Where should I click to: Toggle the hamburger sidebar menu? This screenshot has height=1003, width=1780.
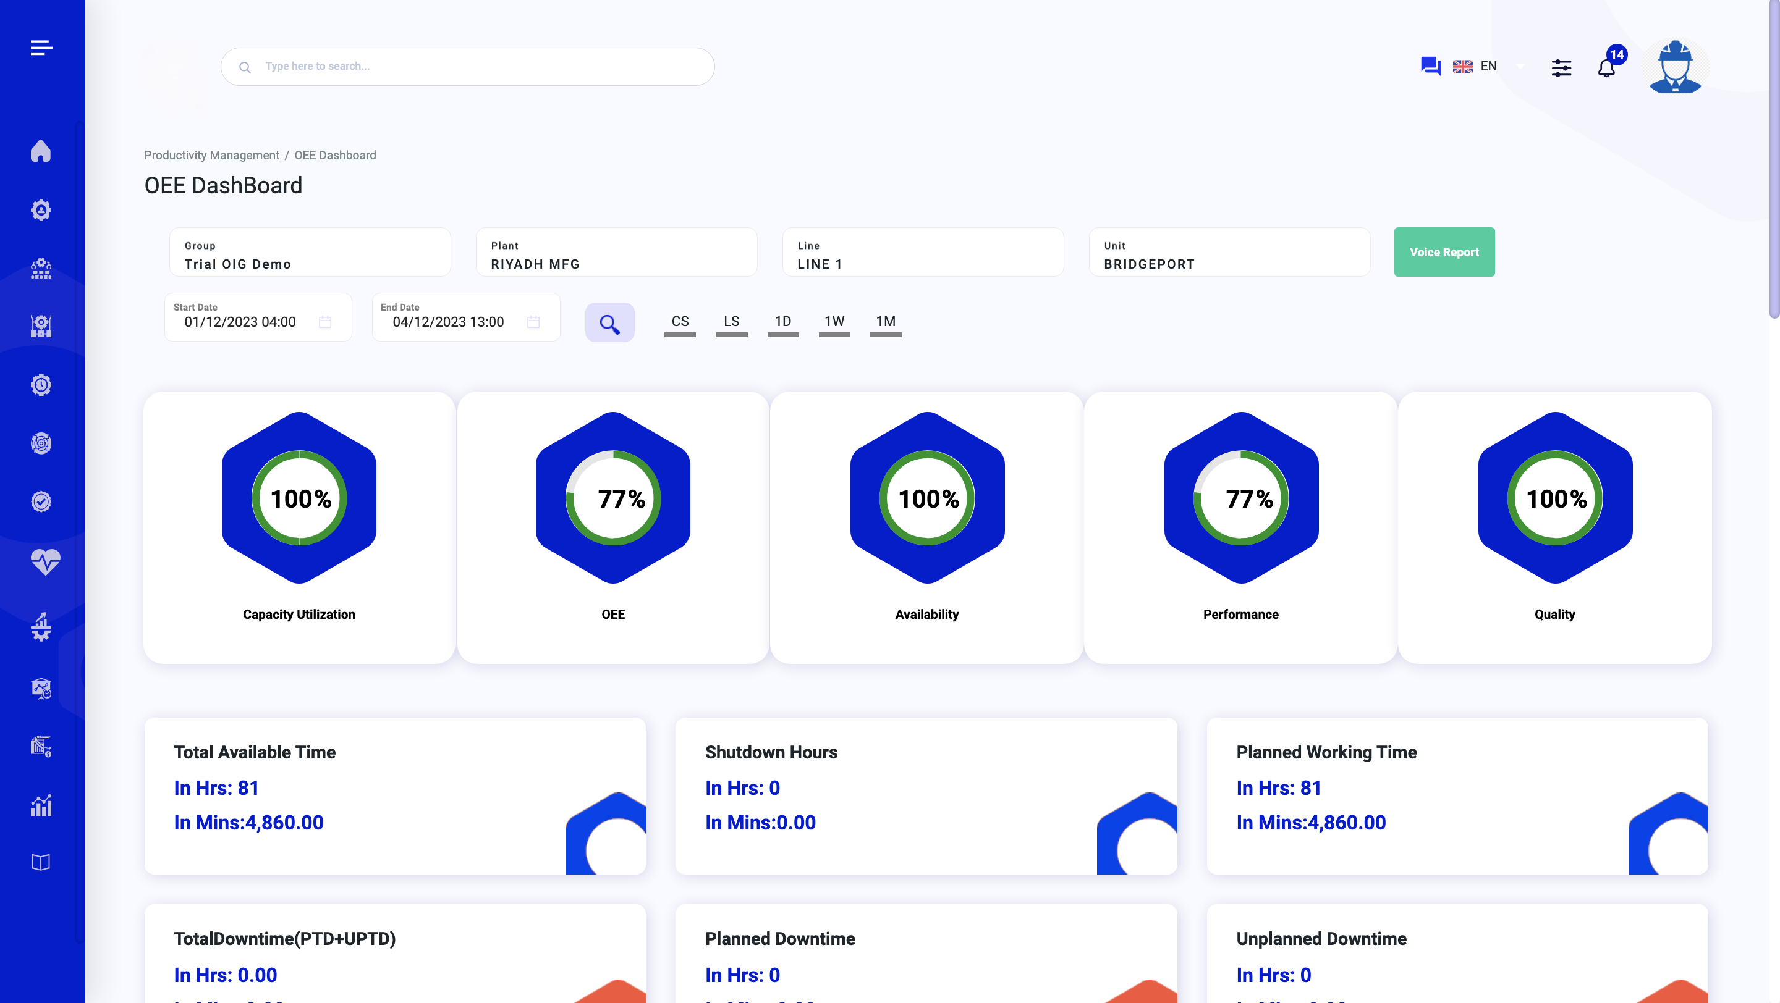click(41, 47)
